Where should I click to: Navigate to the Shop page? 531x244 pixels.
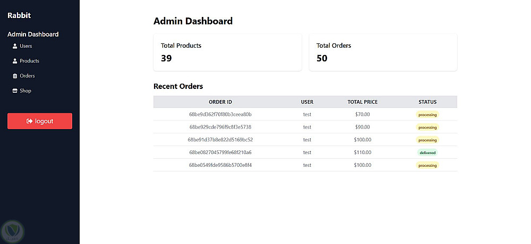pos(25,91)
